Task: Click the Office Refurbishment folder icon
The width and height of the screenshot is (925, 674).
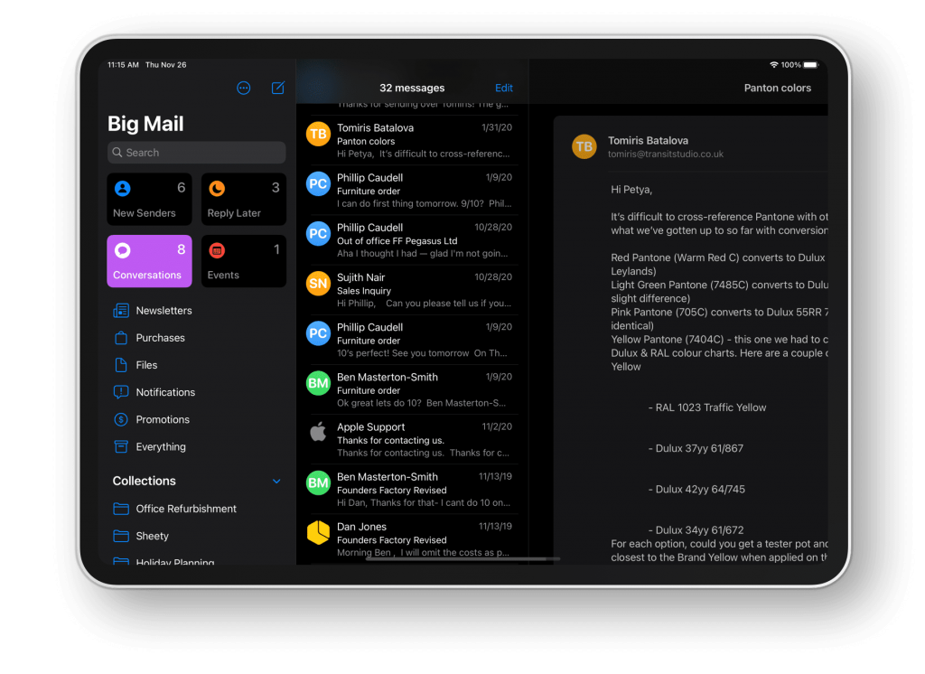Action: pos(121,509)
